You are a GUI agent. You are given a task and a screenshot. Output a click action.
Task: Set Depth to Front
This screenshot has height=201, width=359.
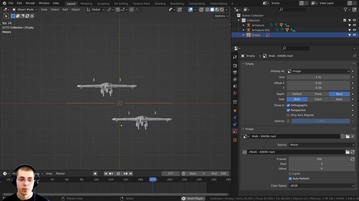click(x=318, y=94)
